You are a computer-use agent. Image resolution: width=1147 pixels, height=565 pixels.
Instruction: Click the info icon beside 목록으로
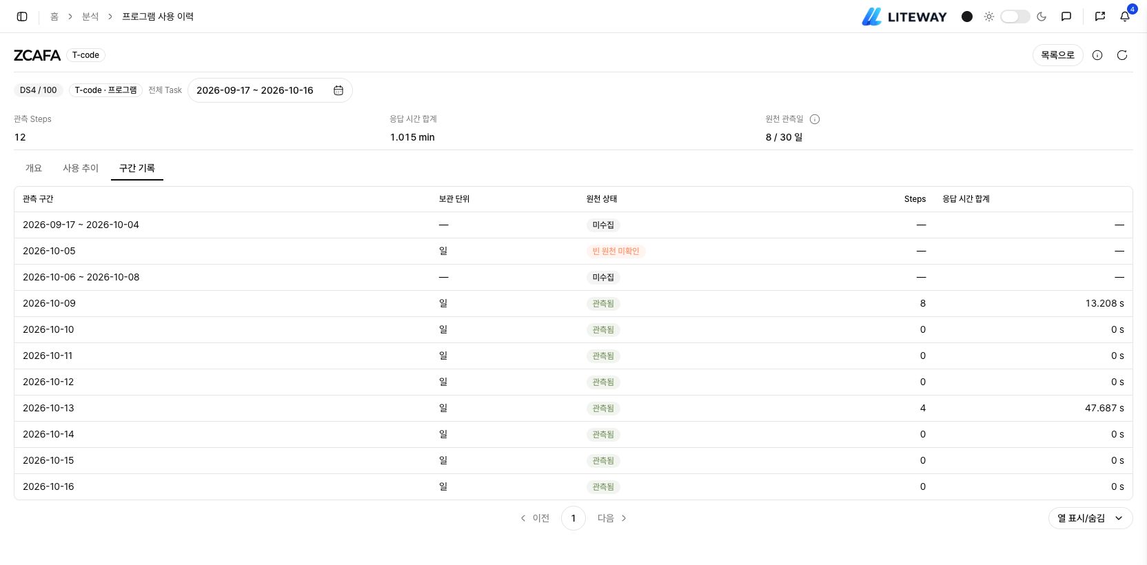point(1097,55)
